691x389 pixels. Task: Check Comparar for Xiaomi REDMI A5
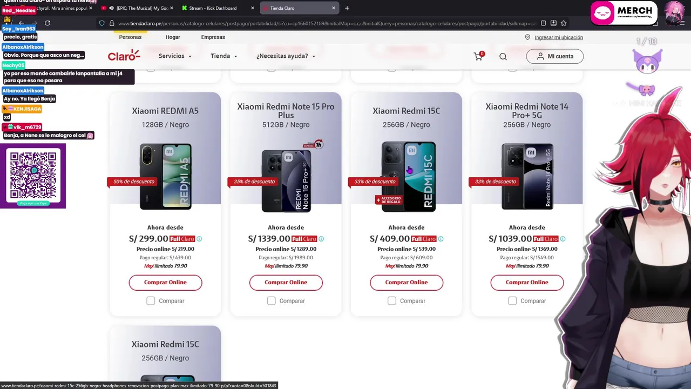click(x=151, y=301)
